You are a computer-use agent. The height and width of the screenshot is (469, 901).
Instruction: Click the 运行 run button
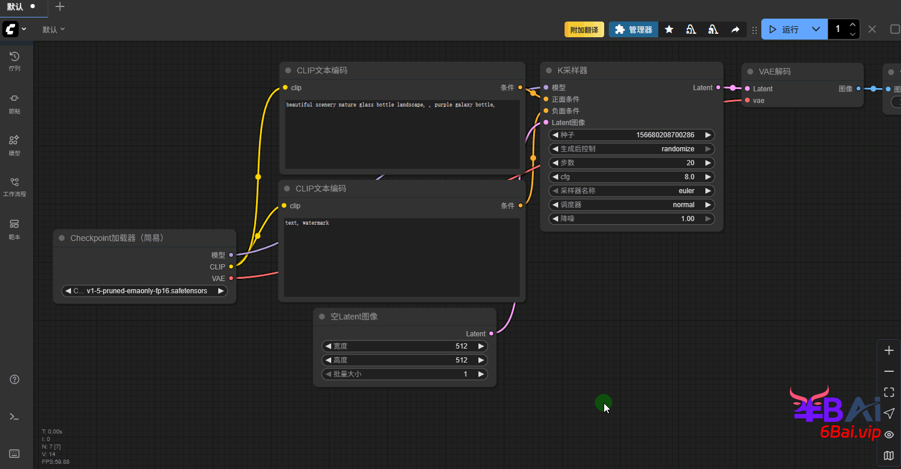tap(783, 29)
